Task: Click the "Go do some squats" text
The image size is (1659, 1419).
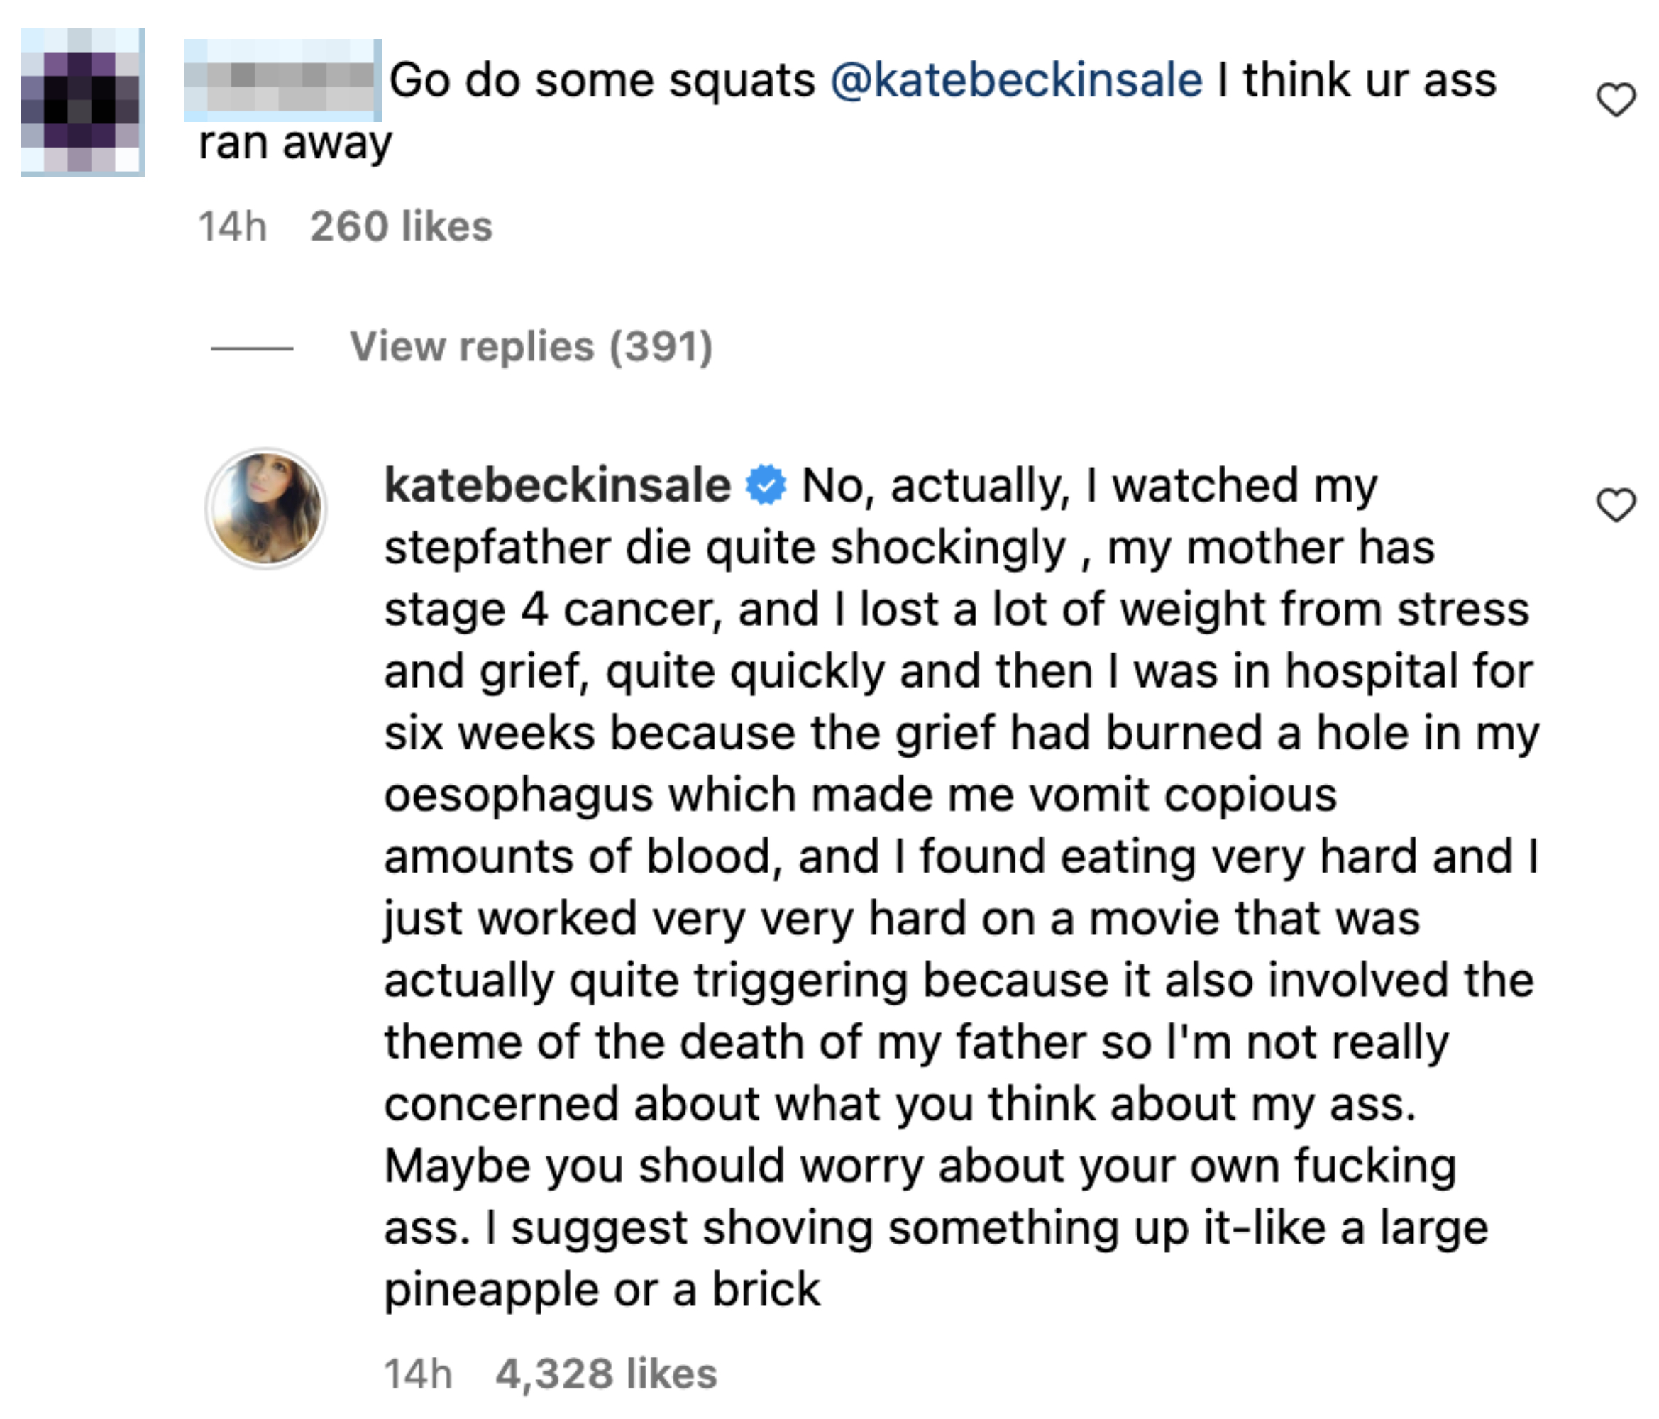Action: [602, 80]
